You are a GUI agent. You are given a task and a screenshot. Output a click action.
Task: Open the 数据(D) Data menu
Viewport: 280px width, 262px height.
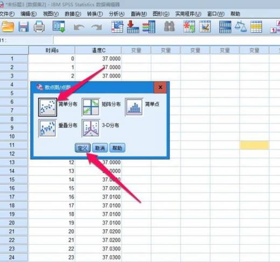point(73,14)
